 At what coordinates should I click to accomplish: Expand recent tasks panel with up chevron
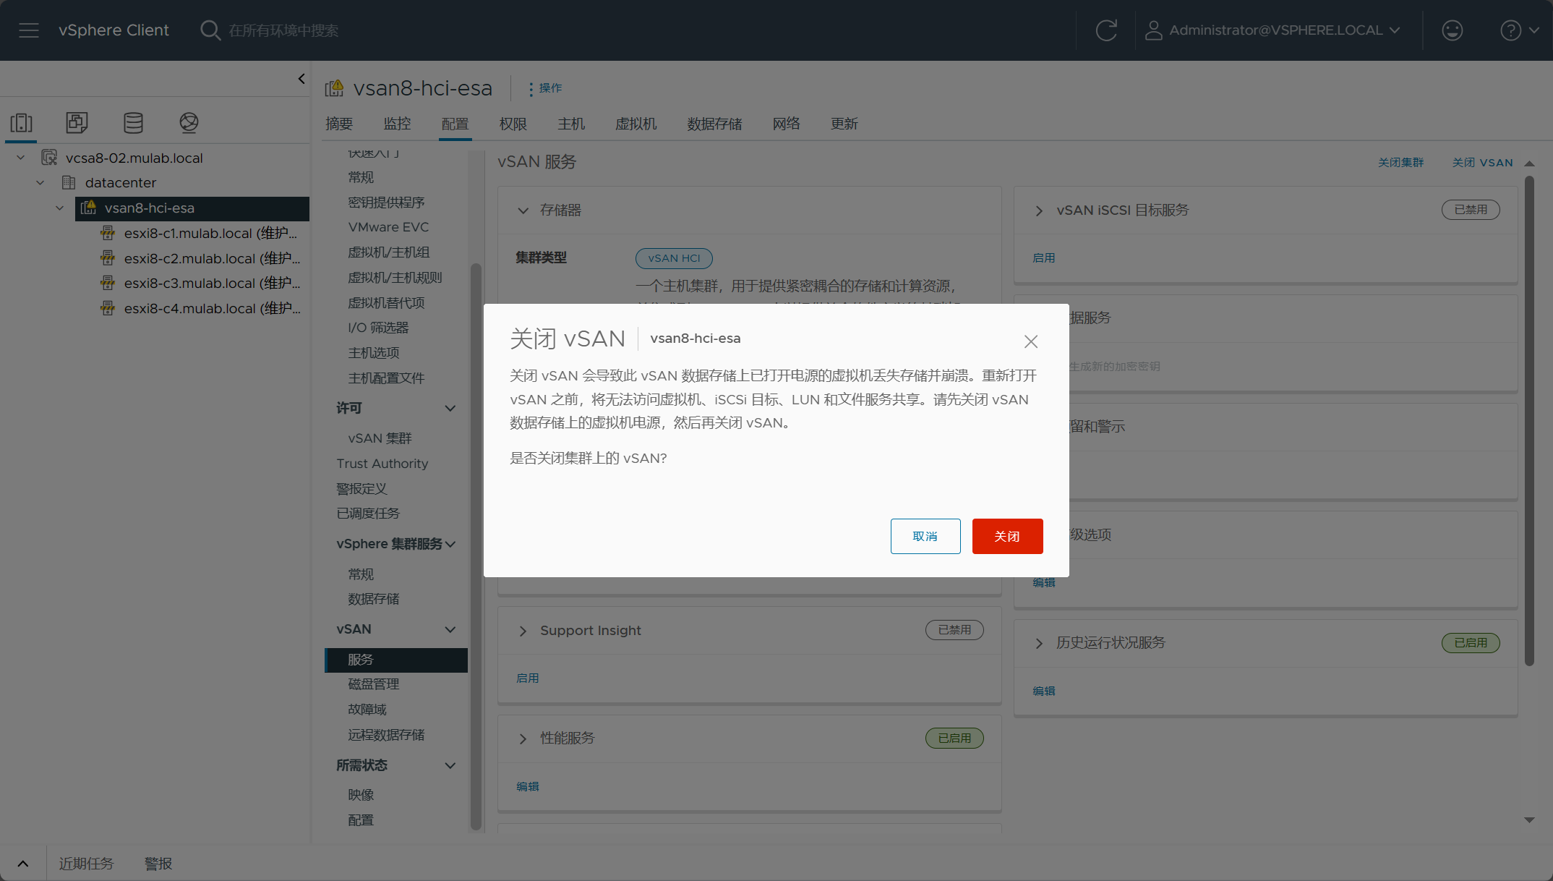coord(23,864)
